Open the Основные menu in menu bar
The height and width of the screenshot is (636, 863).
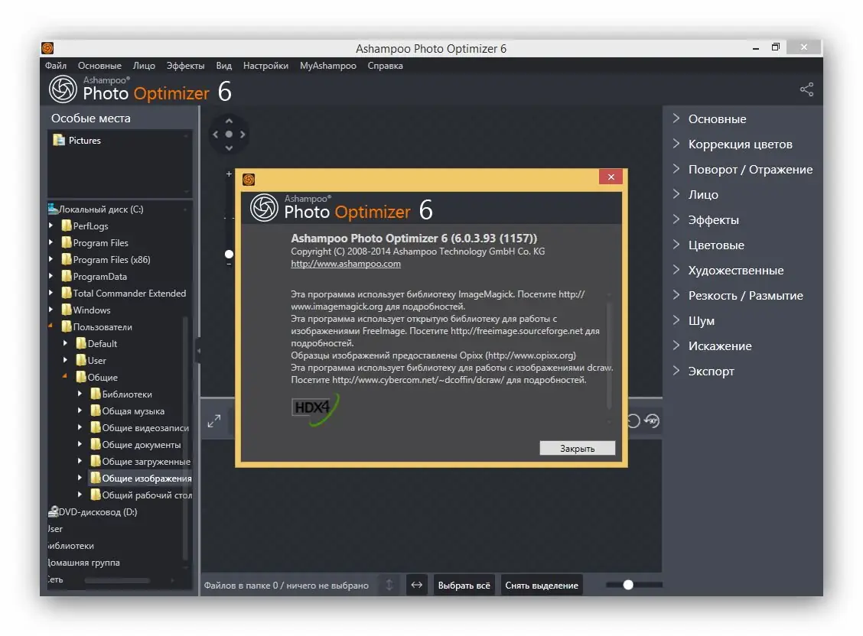click(x=99, y=66)
